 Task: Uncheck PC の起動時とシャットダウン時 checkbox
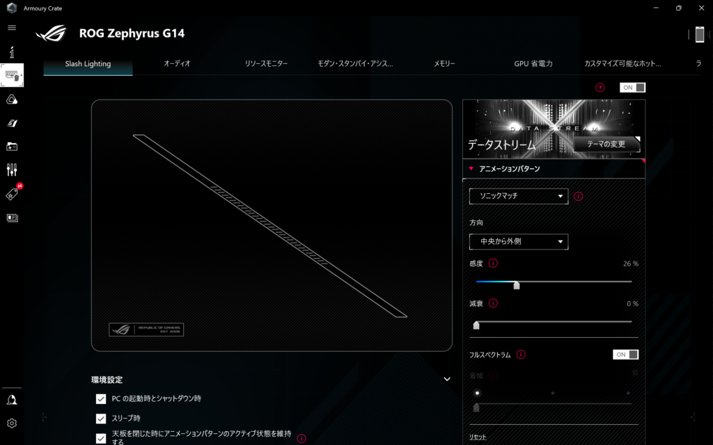101,398
